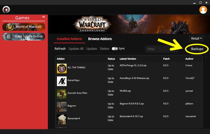
Task: Click the World of Warcraft Shadowlands banner logo
Action: 92,24
